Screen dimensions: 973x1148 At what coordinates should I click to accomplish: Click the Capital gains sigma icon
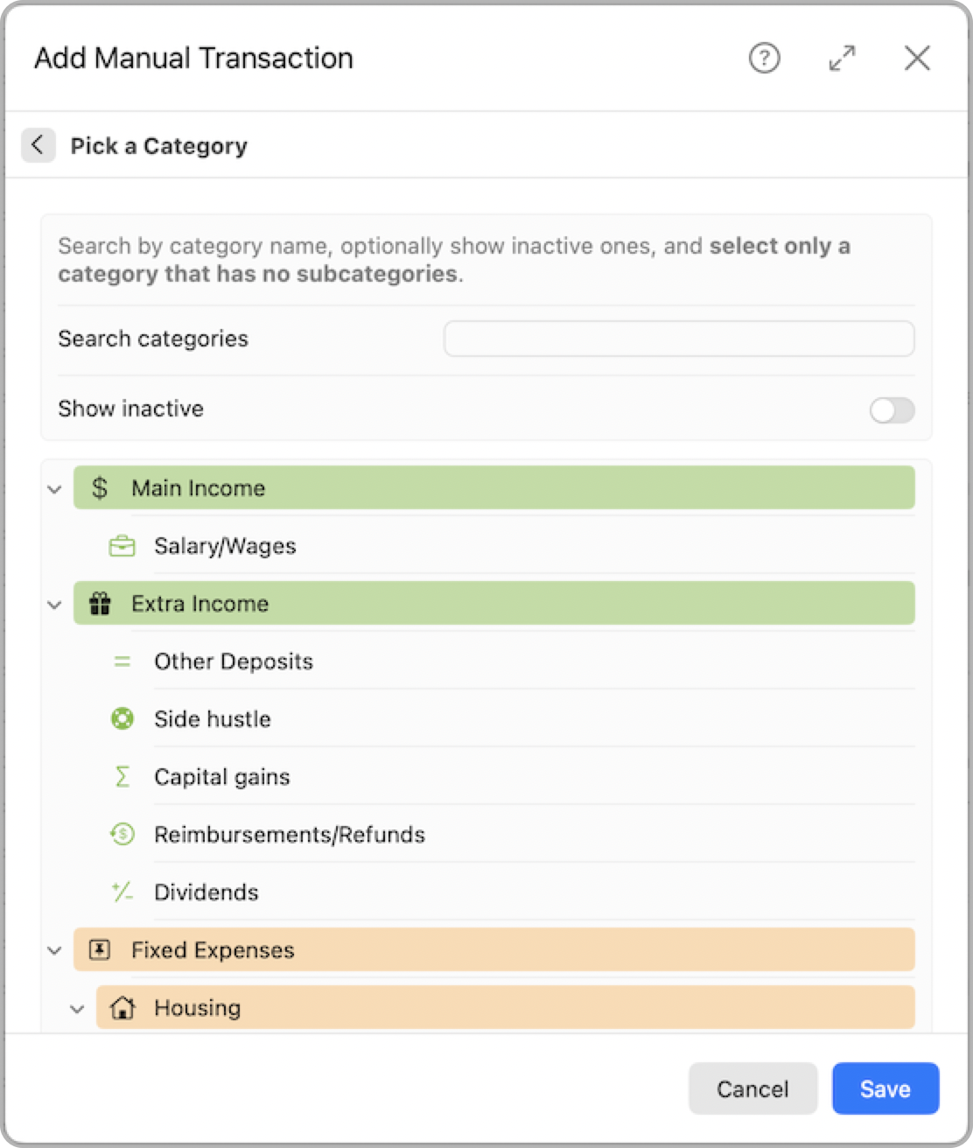click(122, 777)
